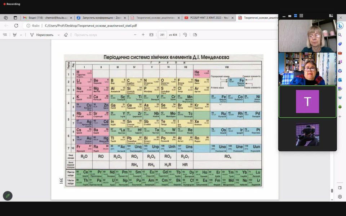346x216 pixels.
Task: Click the vertical scrollbar thumb of PDF
Action: point(332,191)
